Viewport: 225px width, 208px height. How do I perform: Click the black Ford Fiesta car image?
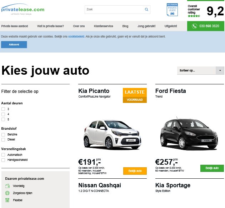pyautogui.click(x=189, y=134)
